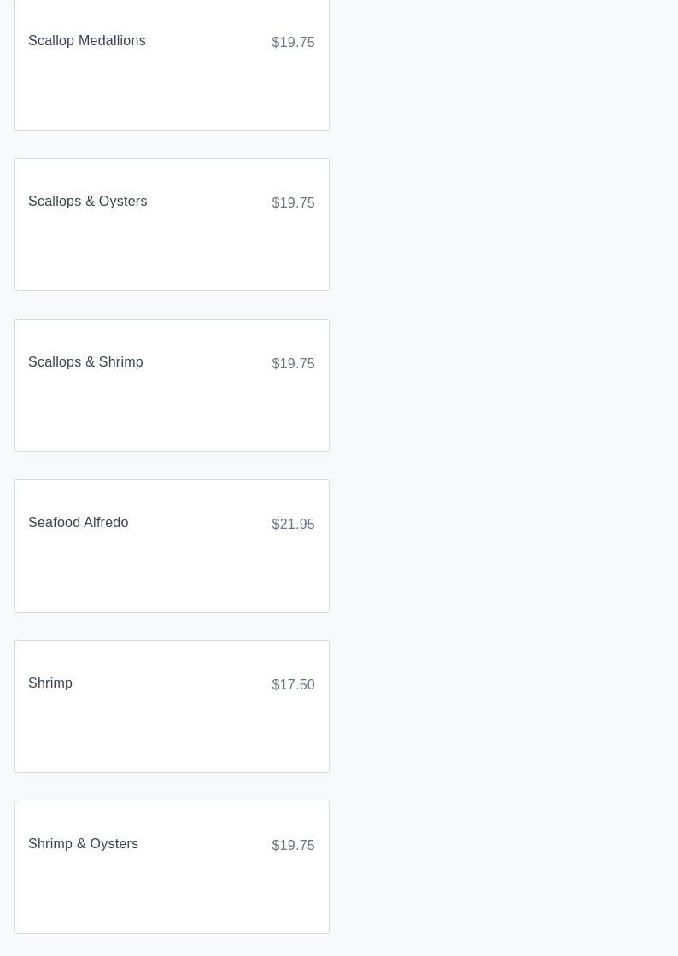This screenshot has width=678, height=956.
Task: Open the Scallops & Shrimp item name
Action: click(x=85, y=362)
